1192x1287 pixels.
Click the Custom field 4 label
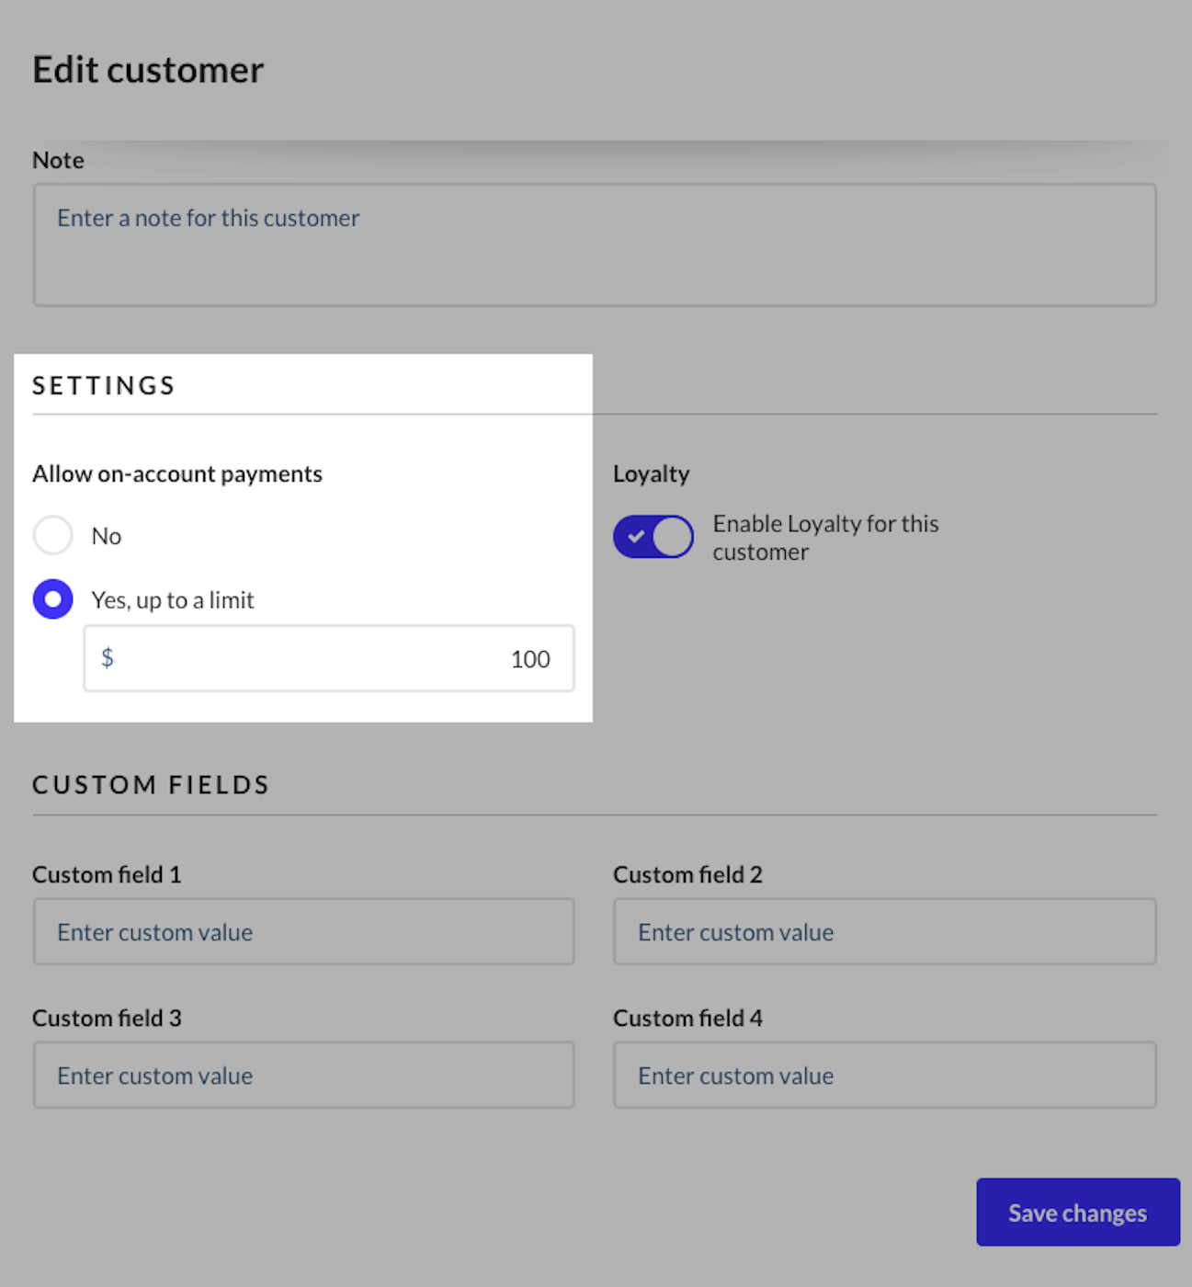687,1018
